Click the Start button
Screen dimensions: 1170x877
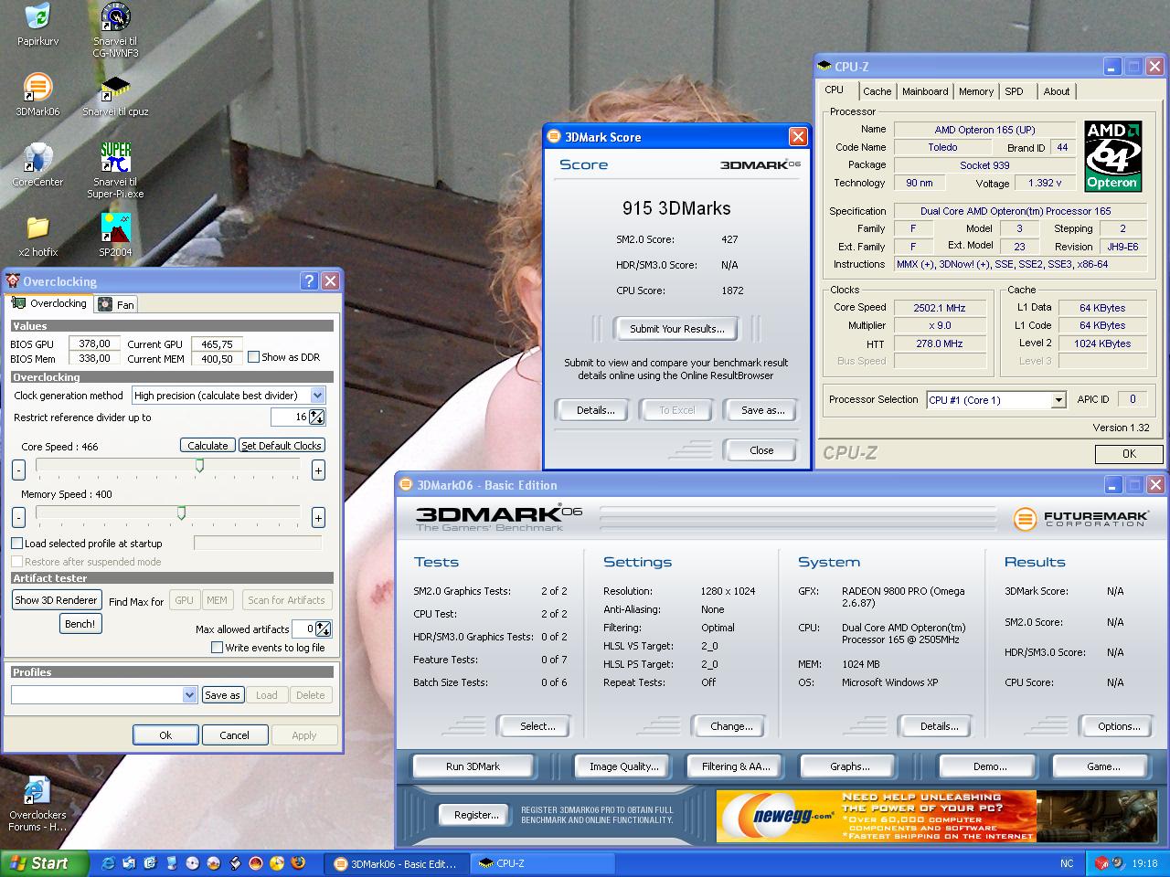(x=45, y=863)
